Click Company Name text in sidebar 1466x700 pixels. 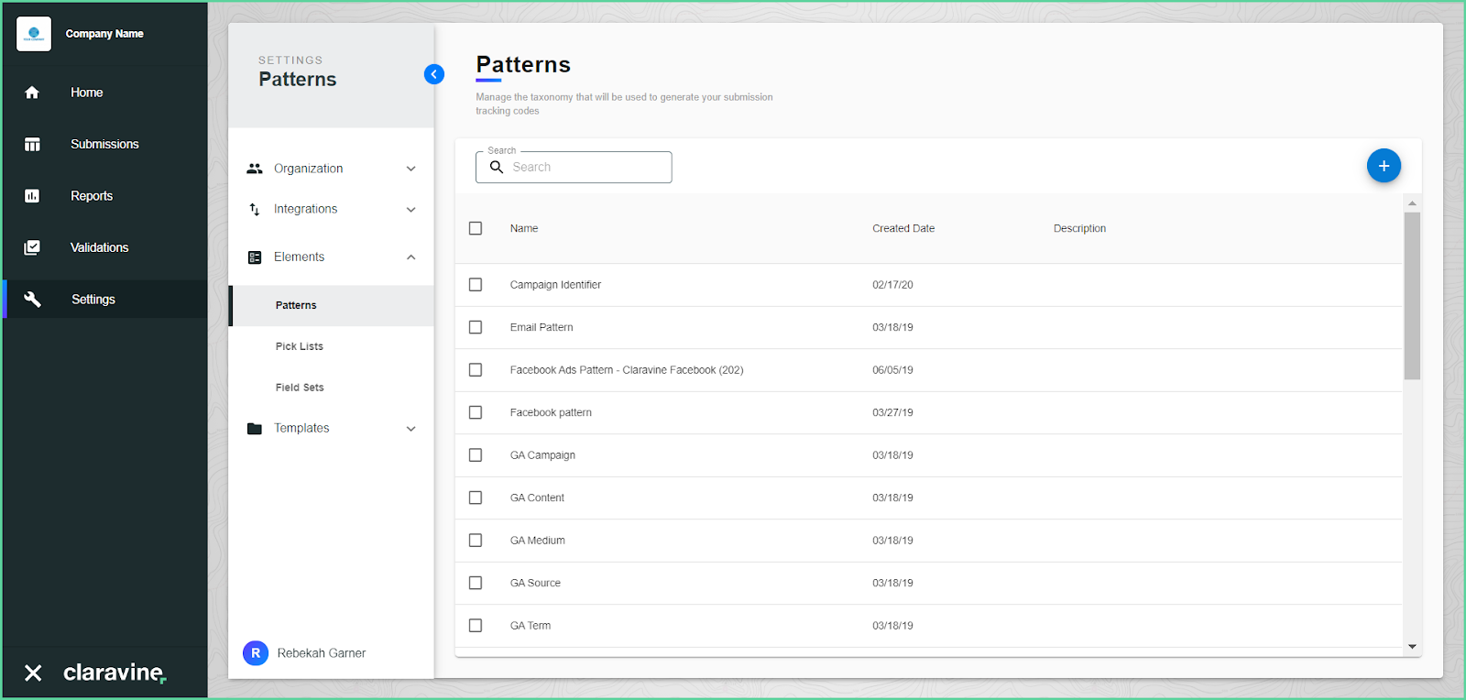tap(104, 34)
